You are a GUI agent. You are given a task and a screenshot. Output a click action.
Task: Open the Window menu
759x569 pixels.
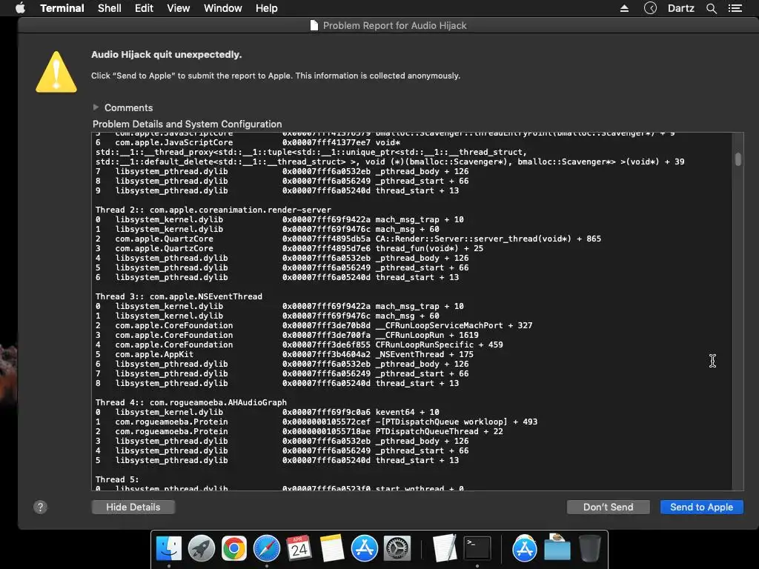[x=222, y=8]
